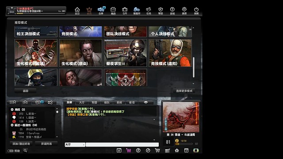Open the crown membership icon
This screenshot has height=159, width=283.
(89, 11)
